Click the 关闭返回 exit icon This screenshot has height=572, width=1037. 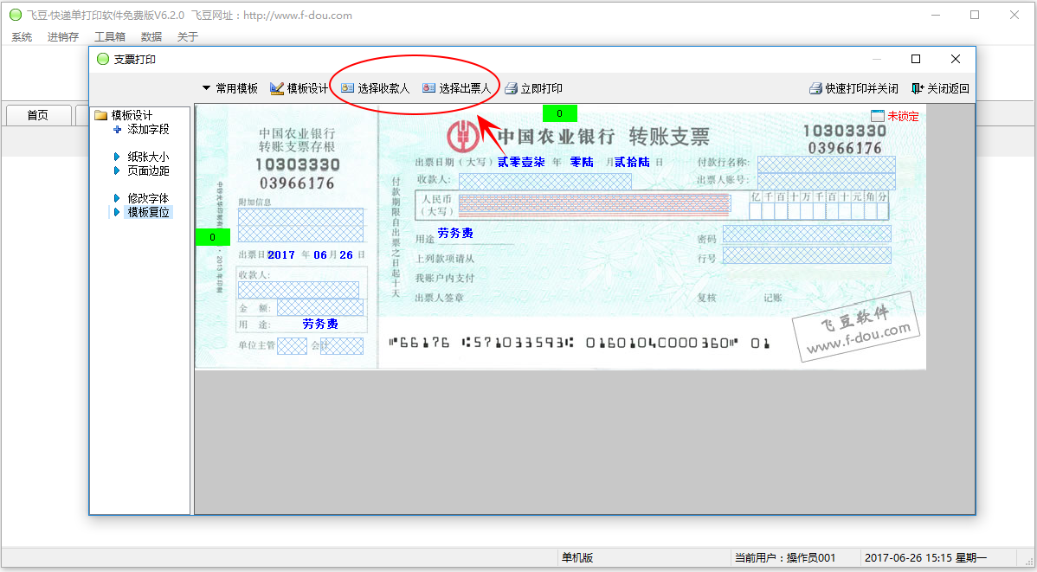click(918, 88)
